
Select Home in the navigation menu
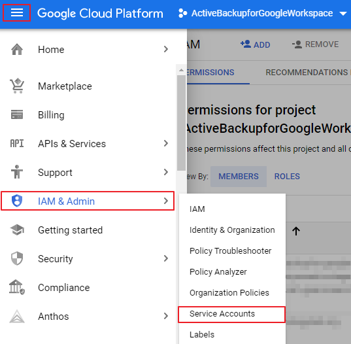click(x=51, y=50)
